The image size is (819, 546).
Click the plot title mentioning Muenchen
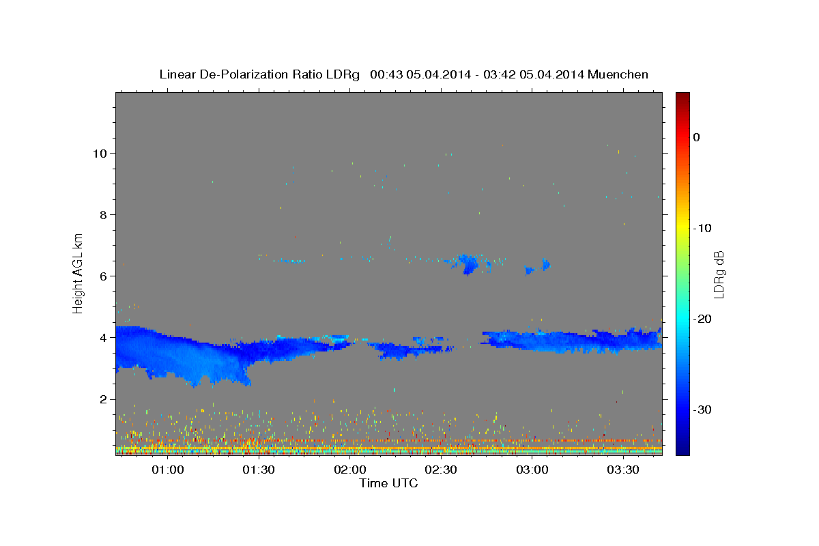403,74
